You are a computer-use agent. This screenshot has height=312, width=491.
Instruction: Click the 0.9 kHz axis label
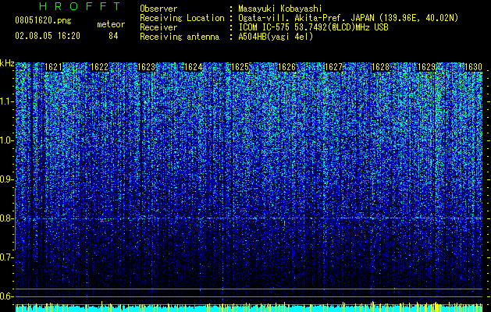6,179
